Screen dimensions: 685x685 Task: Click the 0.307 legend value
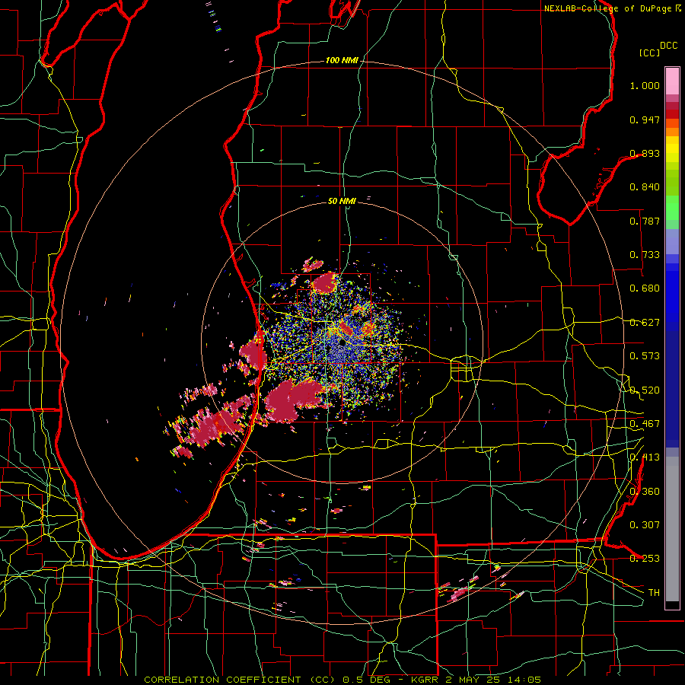(x=645, y=525)
